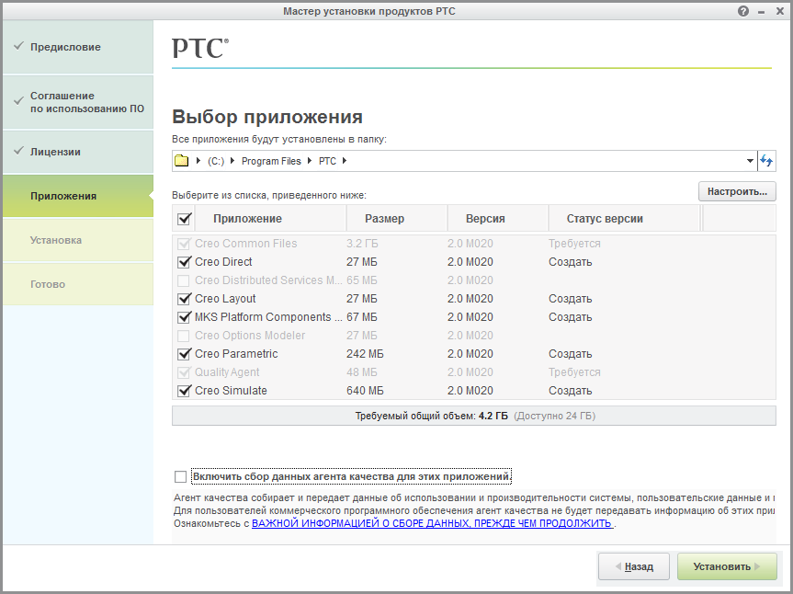Select the Creo Options Modeler row name
The height and width of the screenshot is (594, 793).
tap(250, 336)
